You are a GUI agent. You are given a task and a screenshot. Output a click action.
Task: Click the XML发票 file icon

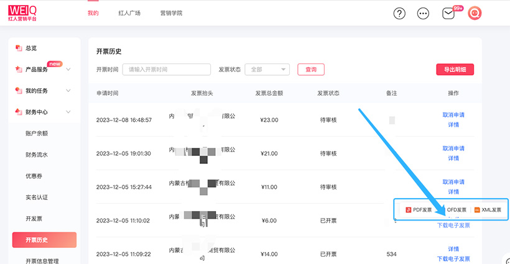(x=477, y=210)
